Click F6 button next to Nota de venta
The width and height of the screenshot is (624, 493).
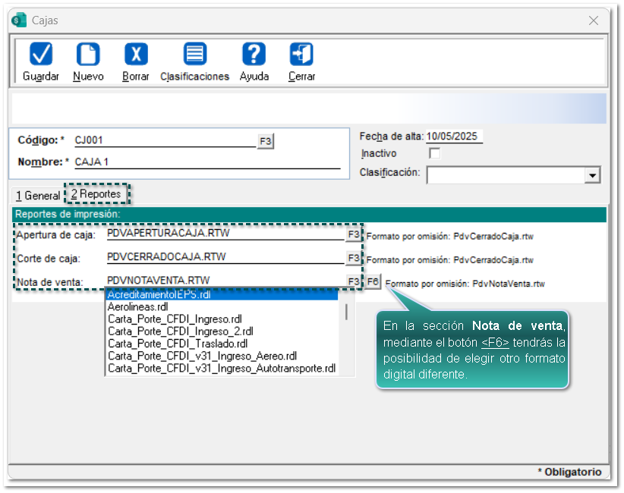[x=373, y=281]
